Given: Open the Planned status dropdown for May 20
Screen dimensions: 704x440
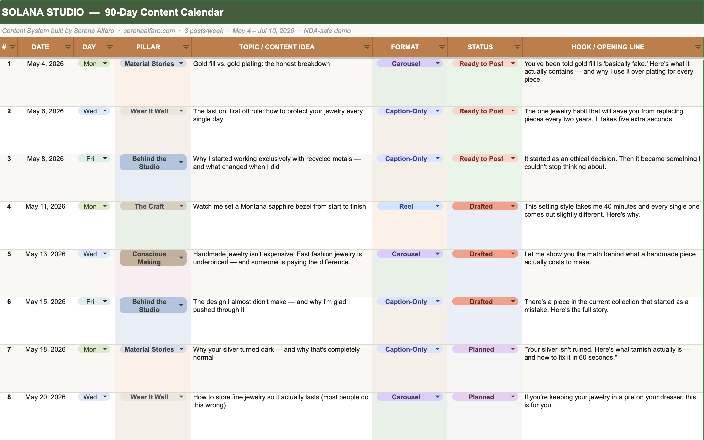Looking at the screenshot, I should coord(513,397).
